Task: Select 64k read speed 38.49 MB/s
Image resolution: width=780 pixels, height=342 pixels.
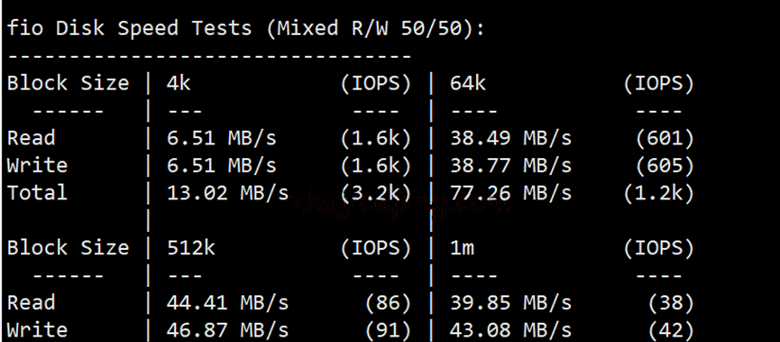Action: tap(511, 138)
